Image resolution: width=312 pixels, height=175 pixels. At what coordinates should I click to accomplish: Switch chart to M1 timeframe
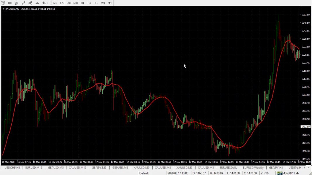coord(55,3)
